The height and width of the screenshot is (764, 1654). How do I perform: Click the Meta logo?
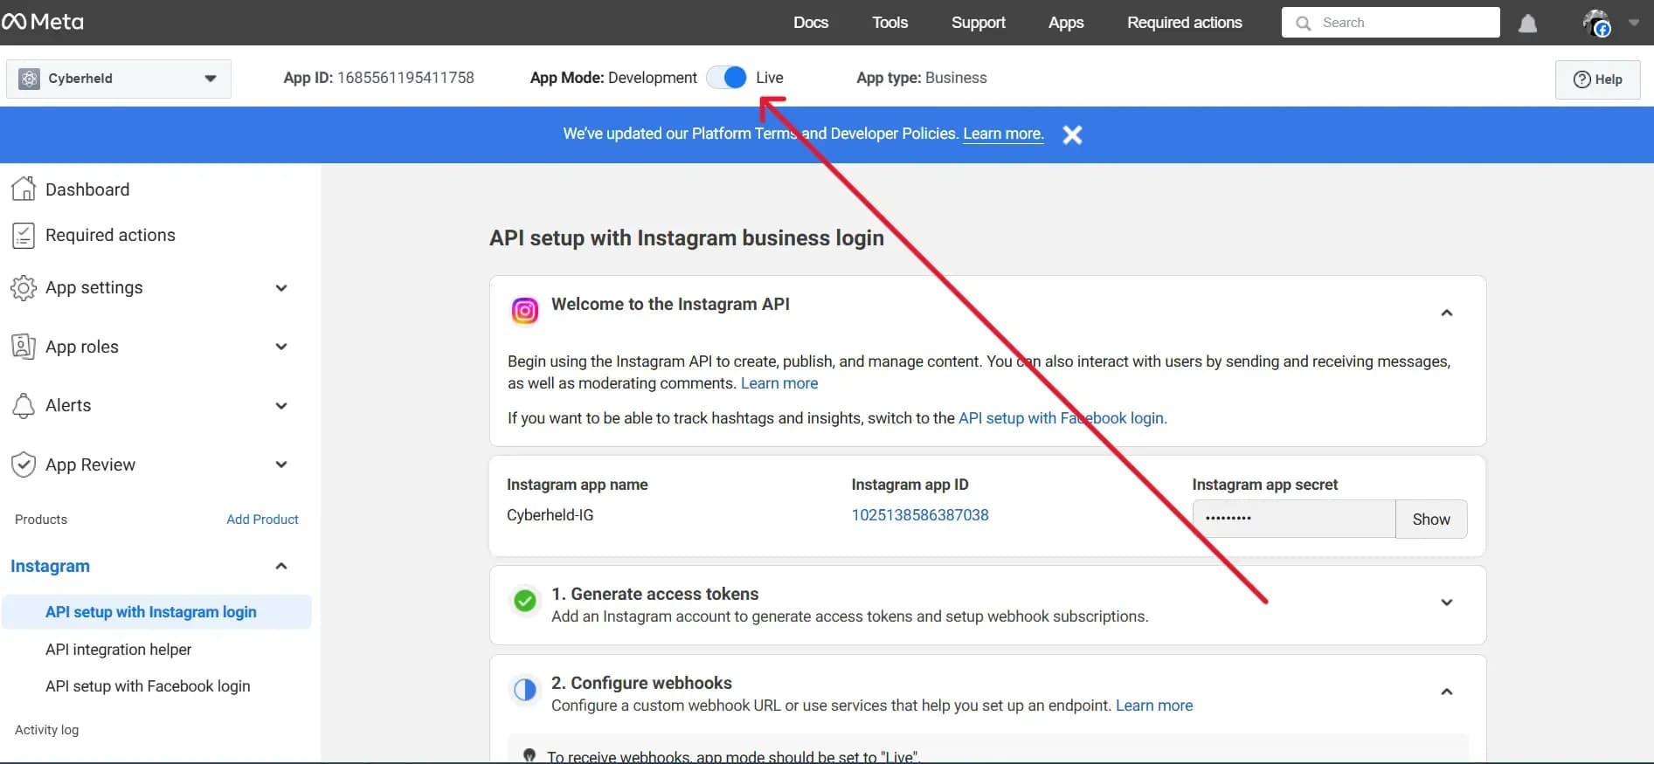[43, 22]
